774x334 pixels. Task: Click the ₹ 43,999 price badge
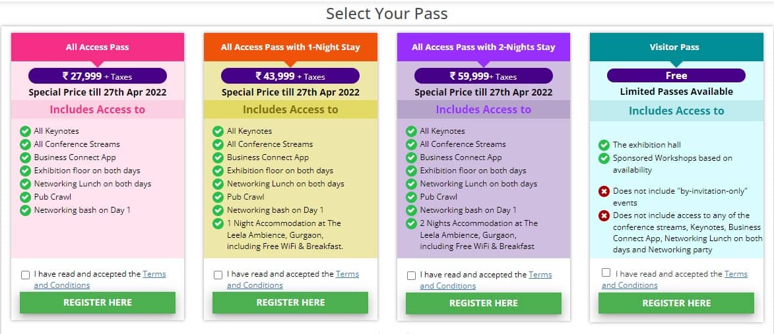(290, 76)
